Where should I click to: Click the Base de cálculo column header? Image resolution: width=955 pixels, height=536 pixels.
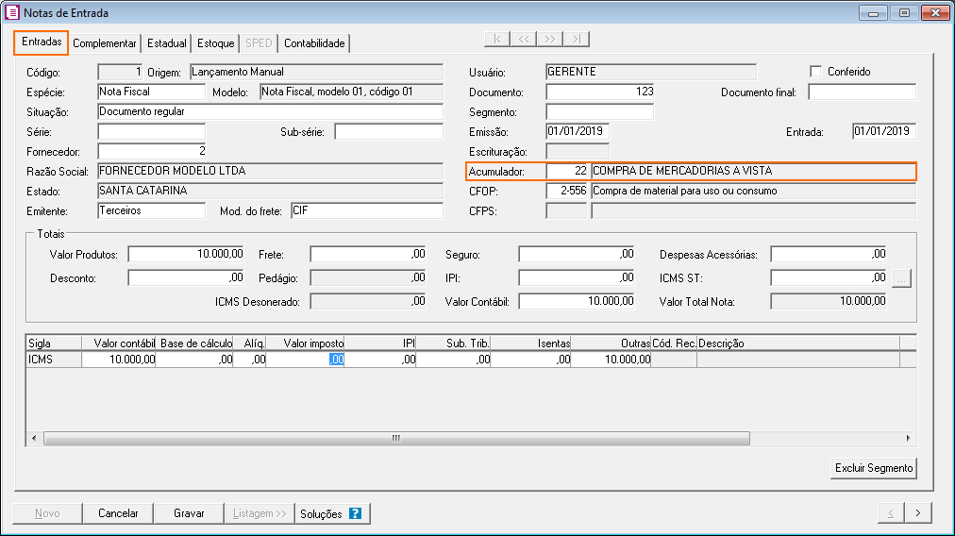194,343
